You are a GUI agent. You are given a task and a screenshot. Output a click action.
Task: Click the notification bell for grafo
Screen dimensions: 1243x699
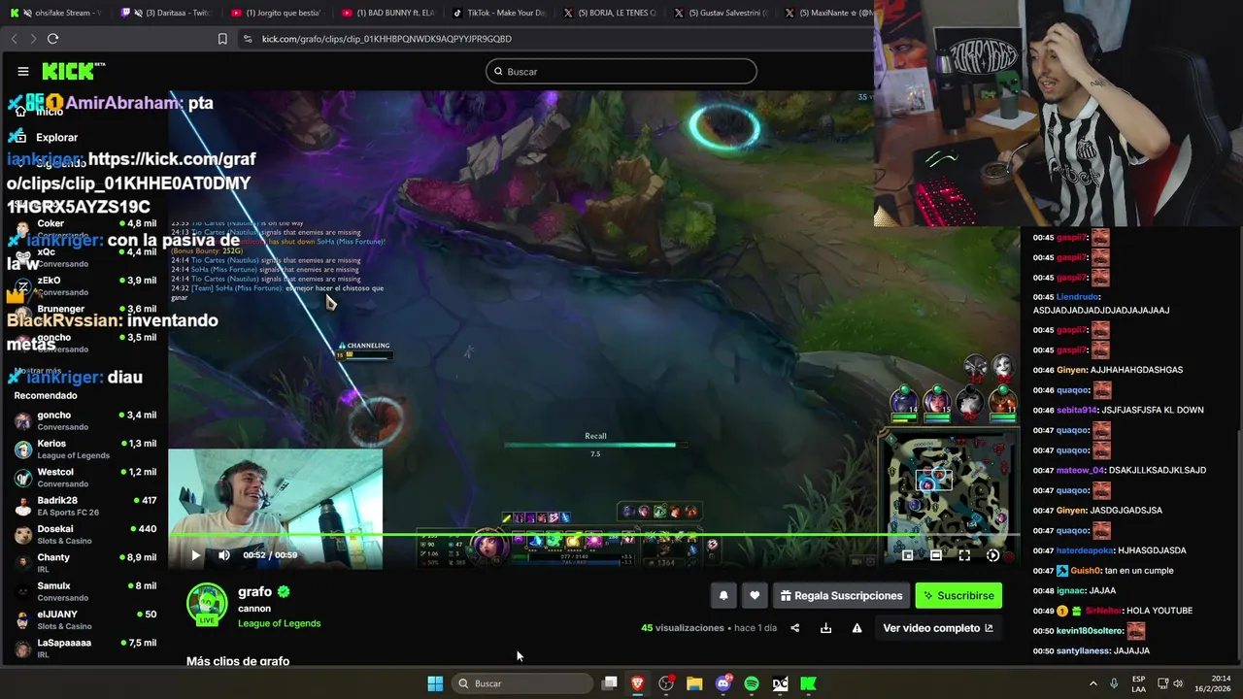click(x=723, y=596)
